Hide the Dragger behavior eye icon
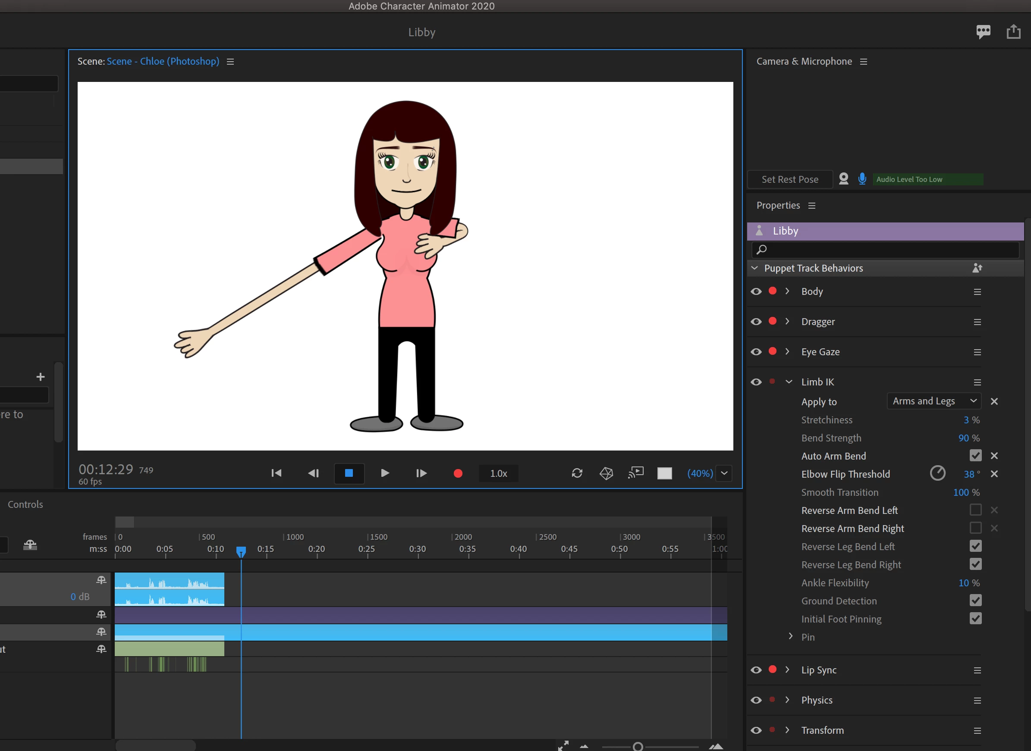 point(756,322)
